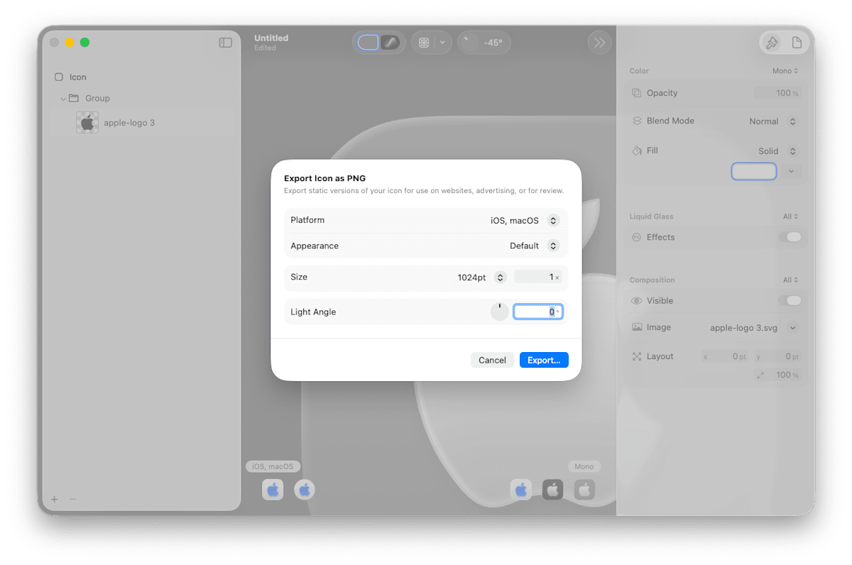Click the scale resize icon below Layout
Image resolution: width=852 pixels, height=565 pixels.
click(760, 375)
